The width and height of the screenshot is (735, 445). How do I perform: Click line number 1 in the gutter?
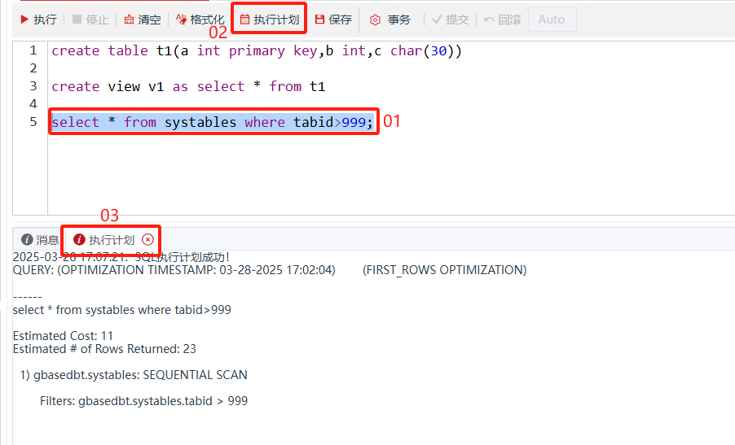[x=33, y=50]
